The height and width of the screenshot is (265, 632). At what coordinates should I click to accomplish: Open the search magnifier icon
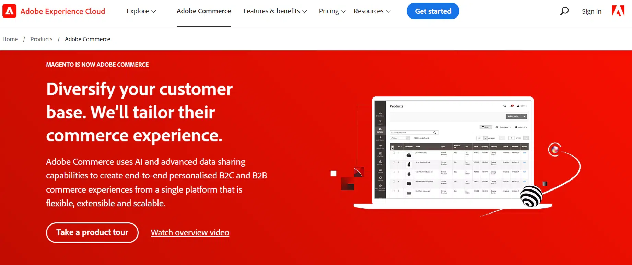point(564,11)
